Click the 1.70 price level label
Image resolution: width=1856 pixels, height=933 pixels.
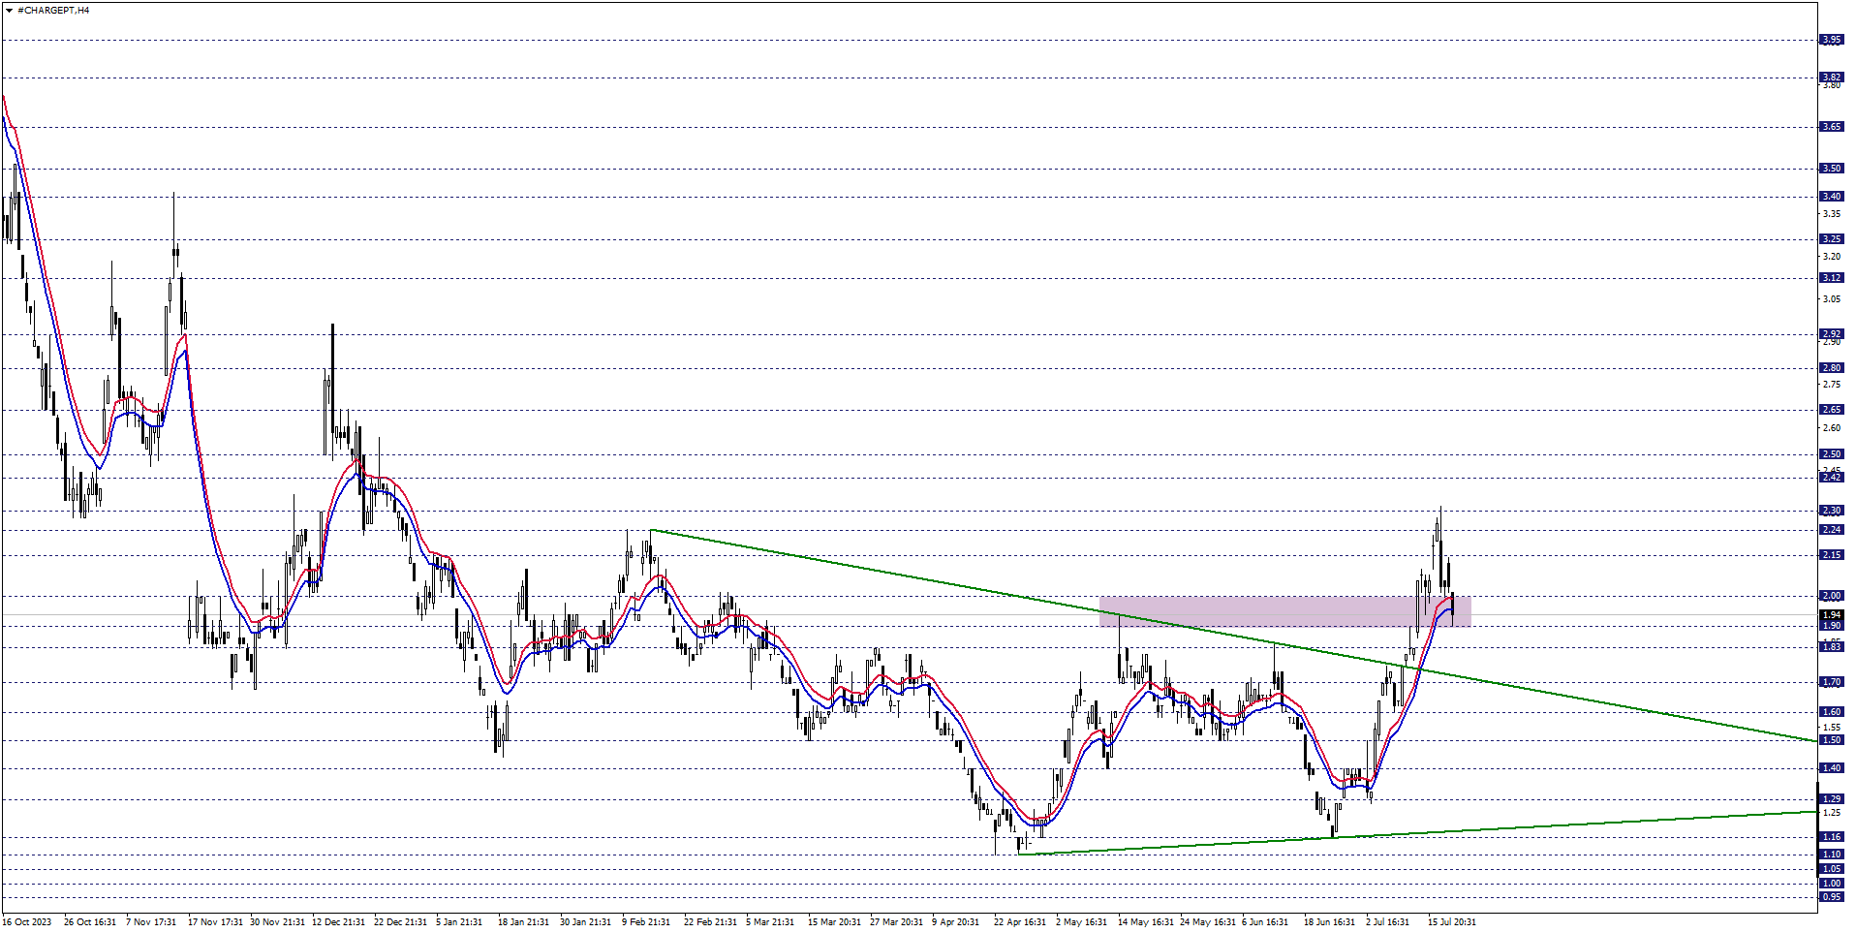click(1831, 683)
